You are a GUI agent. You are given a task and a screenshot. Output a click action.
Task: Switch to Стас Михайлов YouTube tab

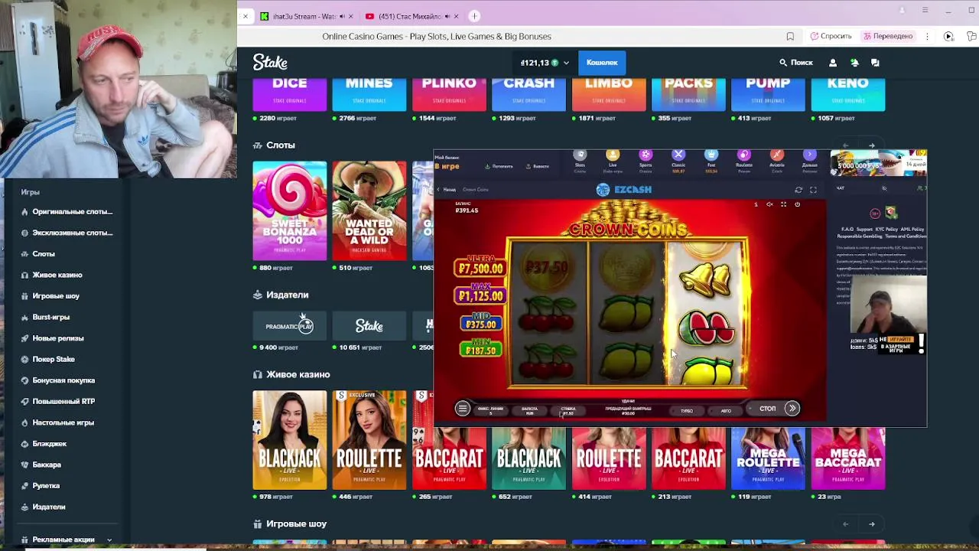[411, 16]
